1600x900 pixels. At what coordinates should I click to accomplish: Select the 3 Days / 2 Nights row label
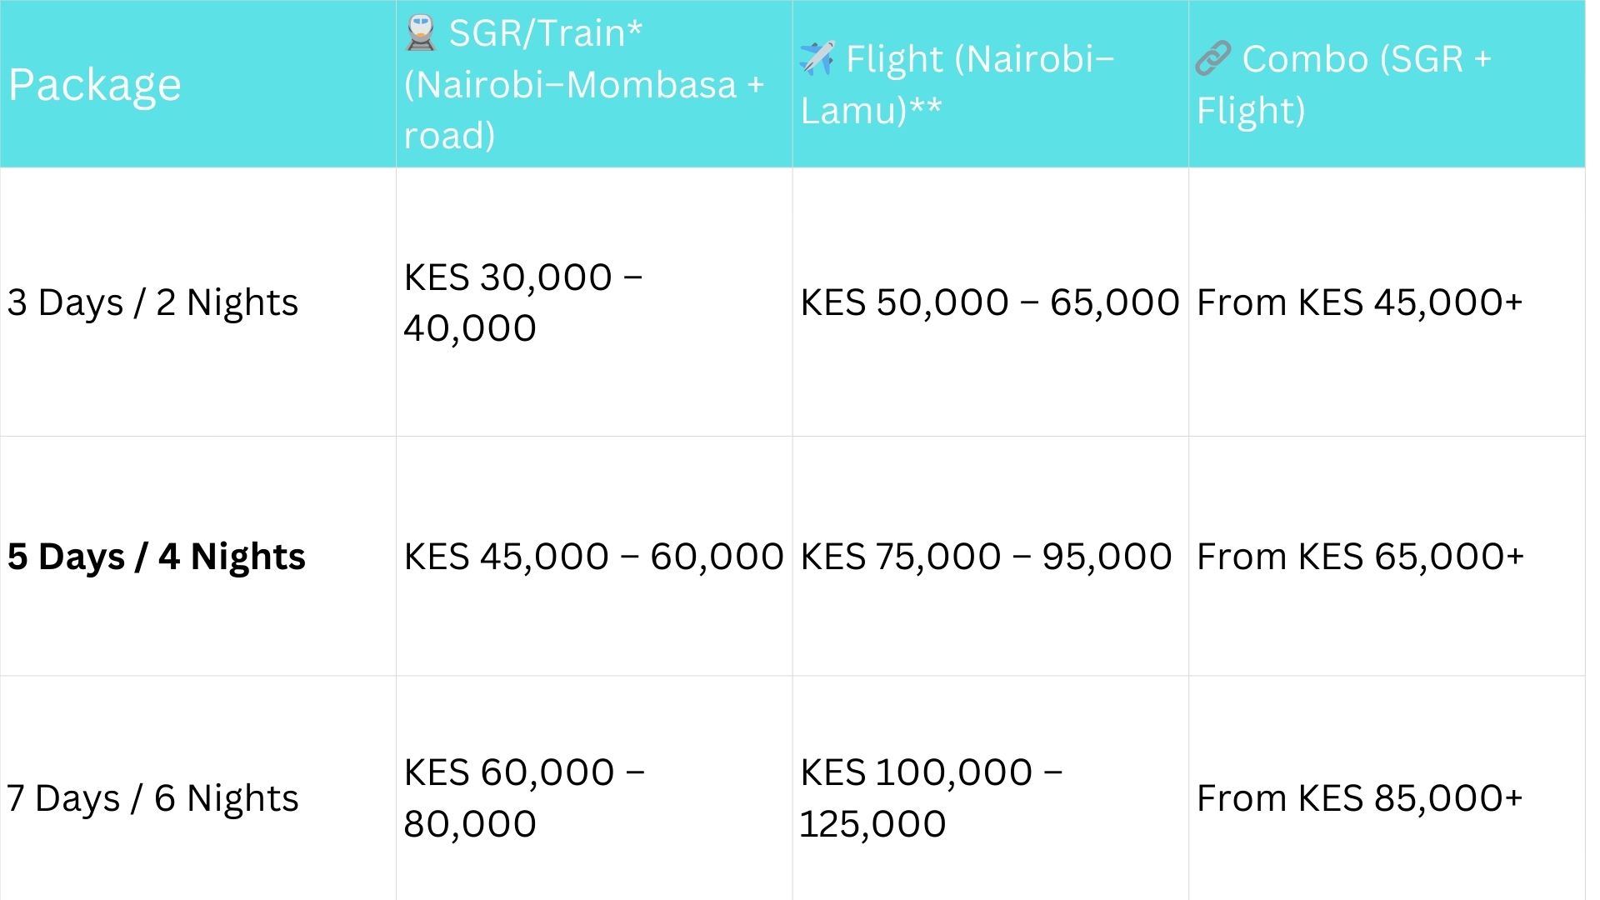pyautogui.click(x=152, y=302)
